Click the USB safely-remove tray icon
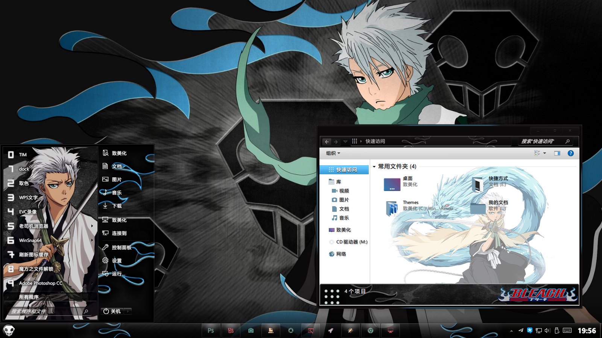Image resolution: width=602 pixels, height=338 pixels. click(557, 330)
